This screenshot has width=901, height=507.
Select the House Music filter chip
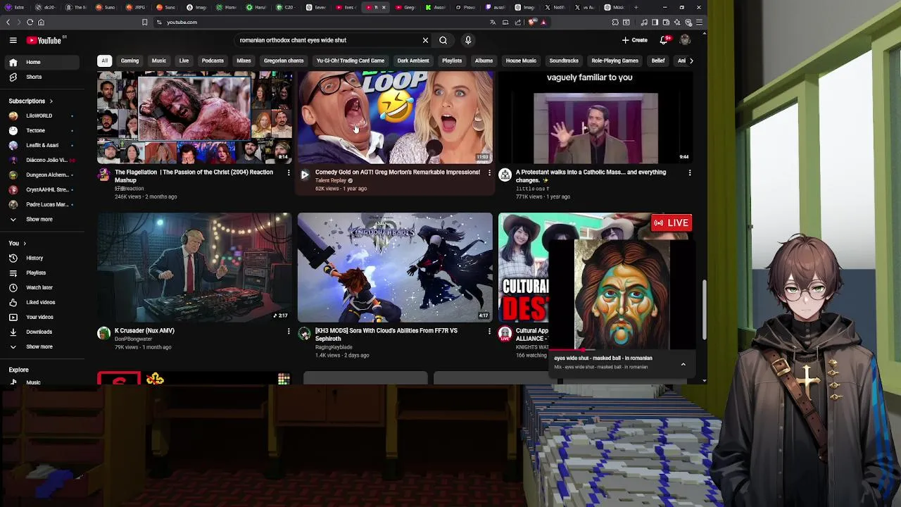click(x=521, y=61)
